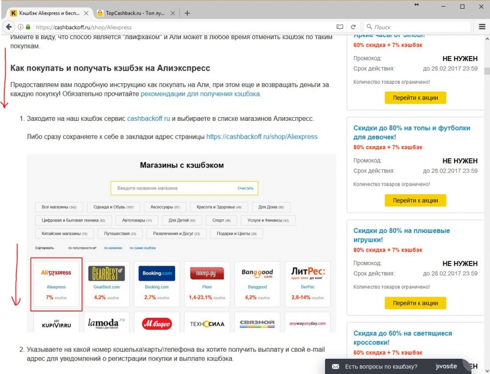Click the Aliexpress store card

(x=56, y=284)
